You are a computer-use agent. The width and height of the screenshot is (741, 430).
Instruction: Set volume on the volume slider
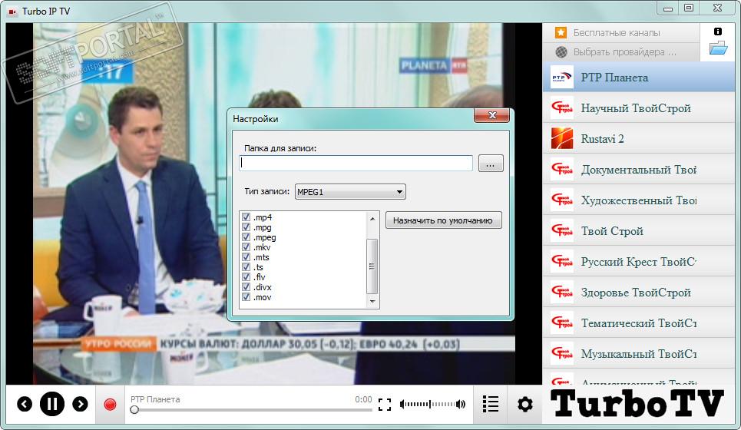(429, 404)
